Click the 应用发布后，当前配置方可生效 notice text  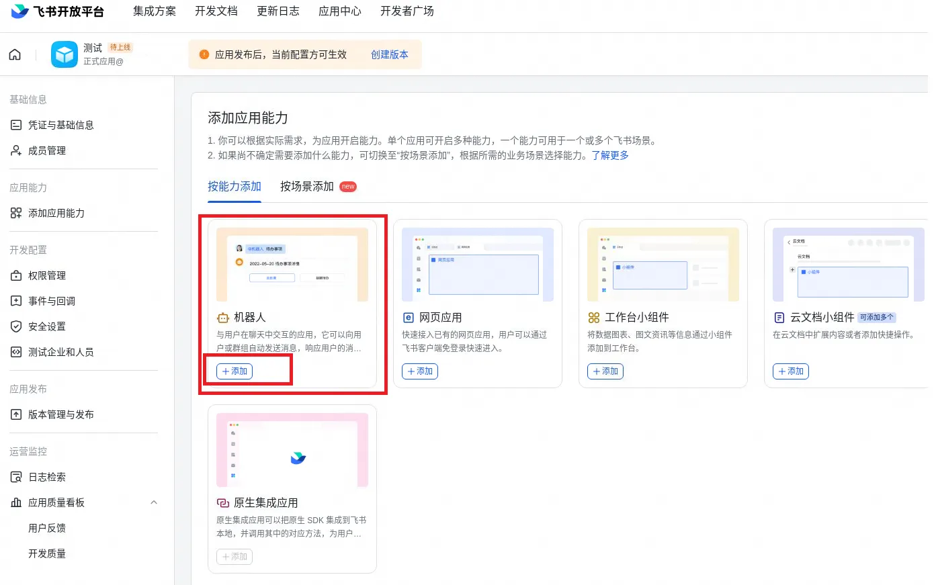click(281, 54)
